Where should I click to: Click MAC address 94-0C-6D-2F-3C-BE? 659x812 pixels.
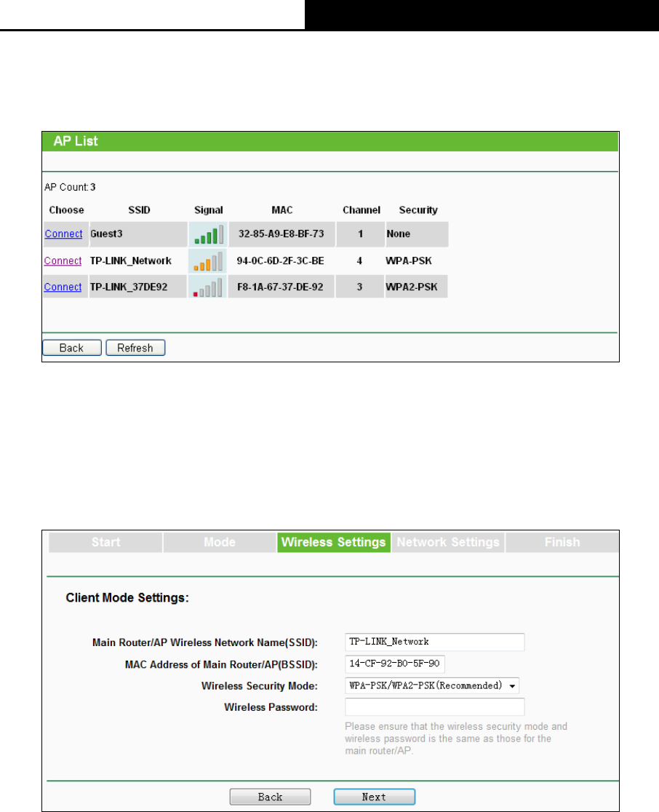pos(281,261)
